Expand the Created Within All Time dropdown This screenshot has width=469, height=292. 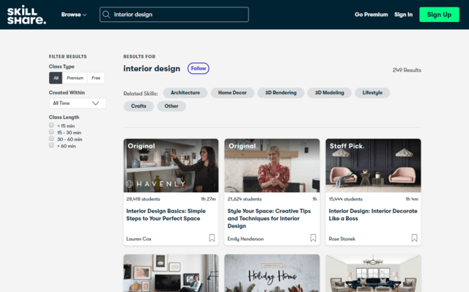click(x=78, y=103)
